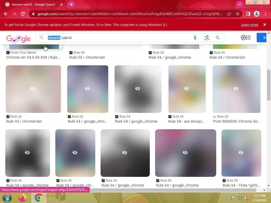Click the blue Sign in button

261,38
